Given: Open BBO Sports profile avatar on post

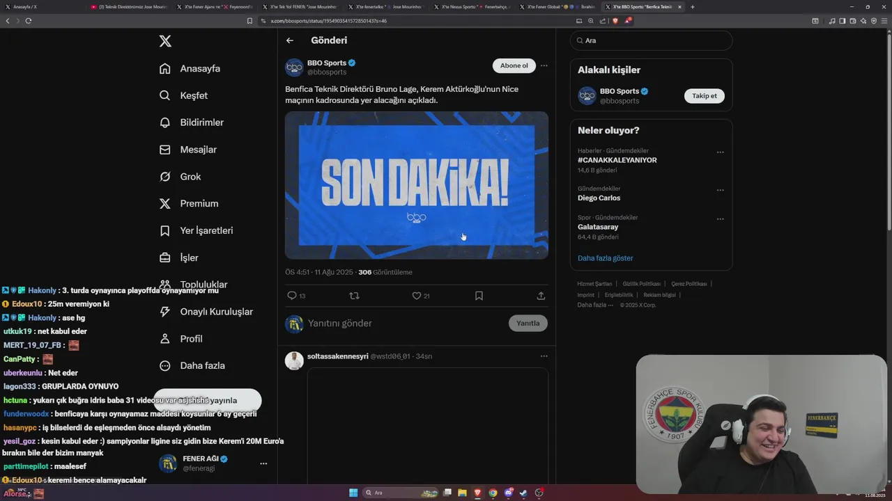Looking at the screenshot, I should 294,67.
